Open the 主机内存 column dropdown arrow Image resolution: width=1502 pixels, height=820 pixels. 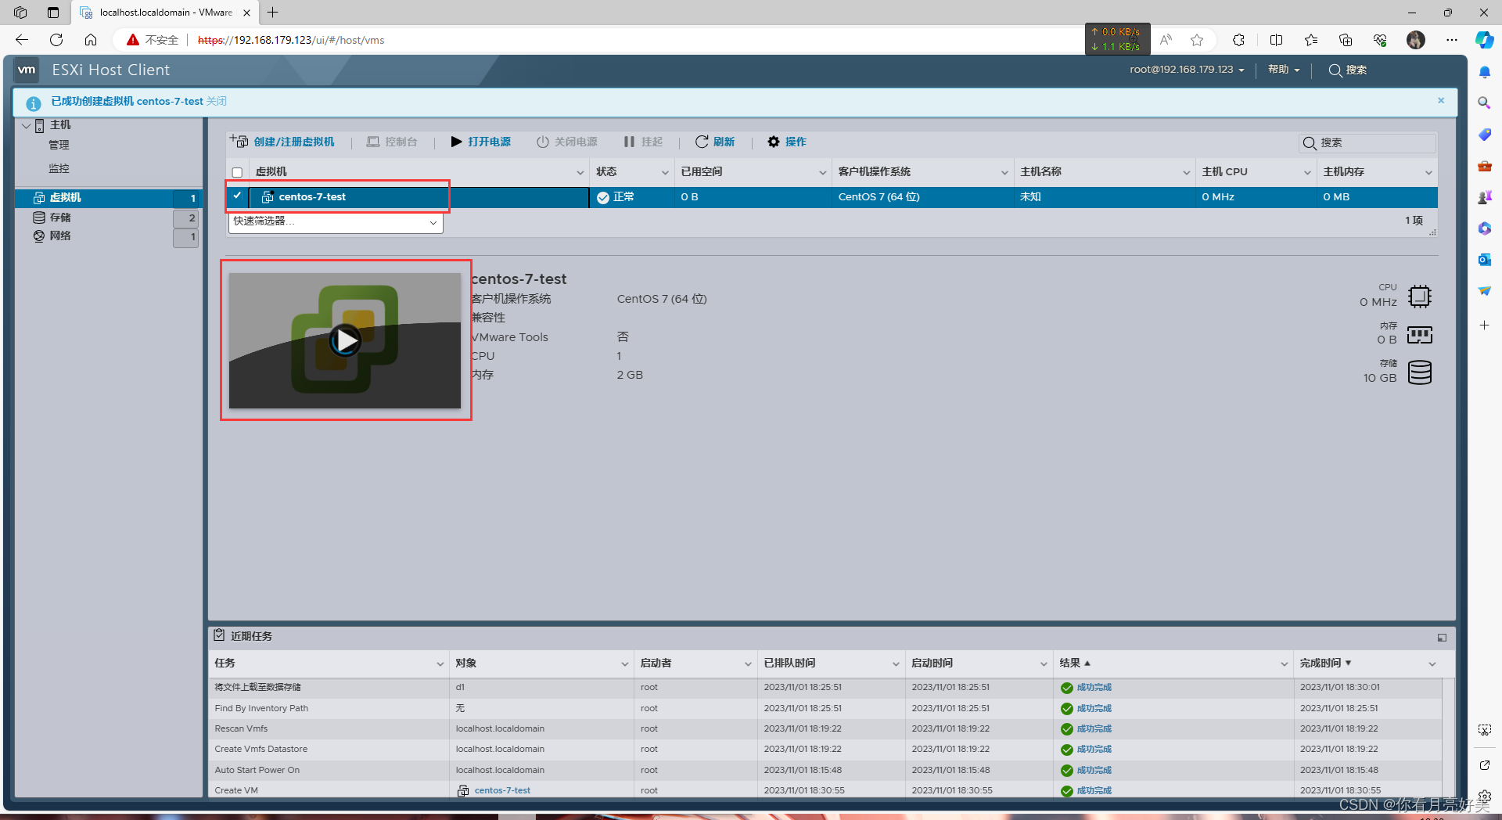(1428, 172)
